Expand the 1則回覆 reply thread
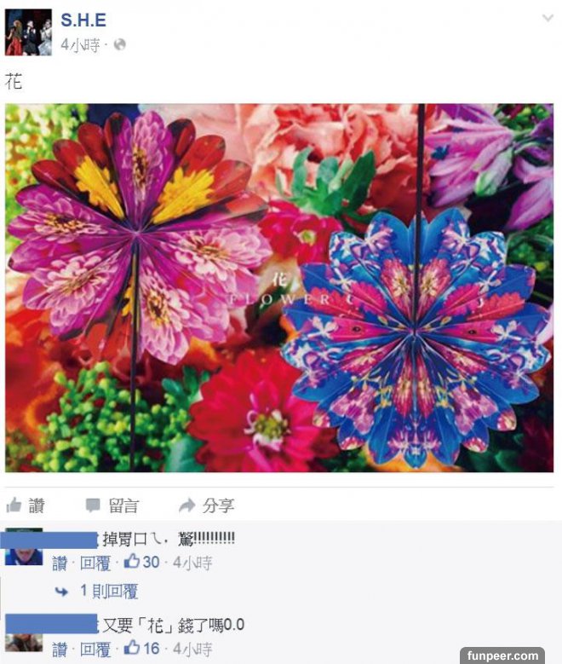 click(109, 592)
